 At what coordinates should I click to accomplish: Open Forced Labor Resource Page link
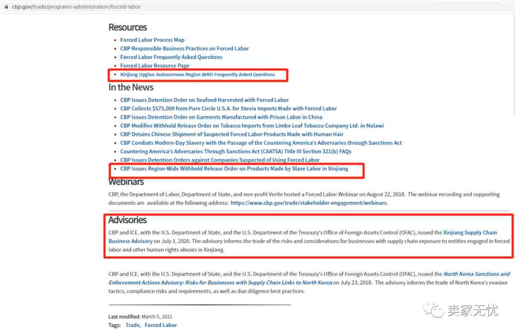(x=154, y=66)
